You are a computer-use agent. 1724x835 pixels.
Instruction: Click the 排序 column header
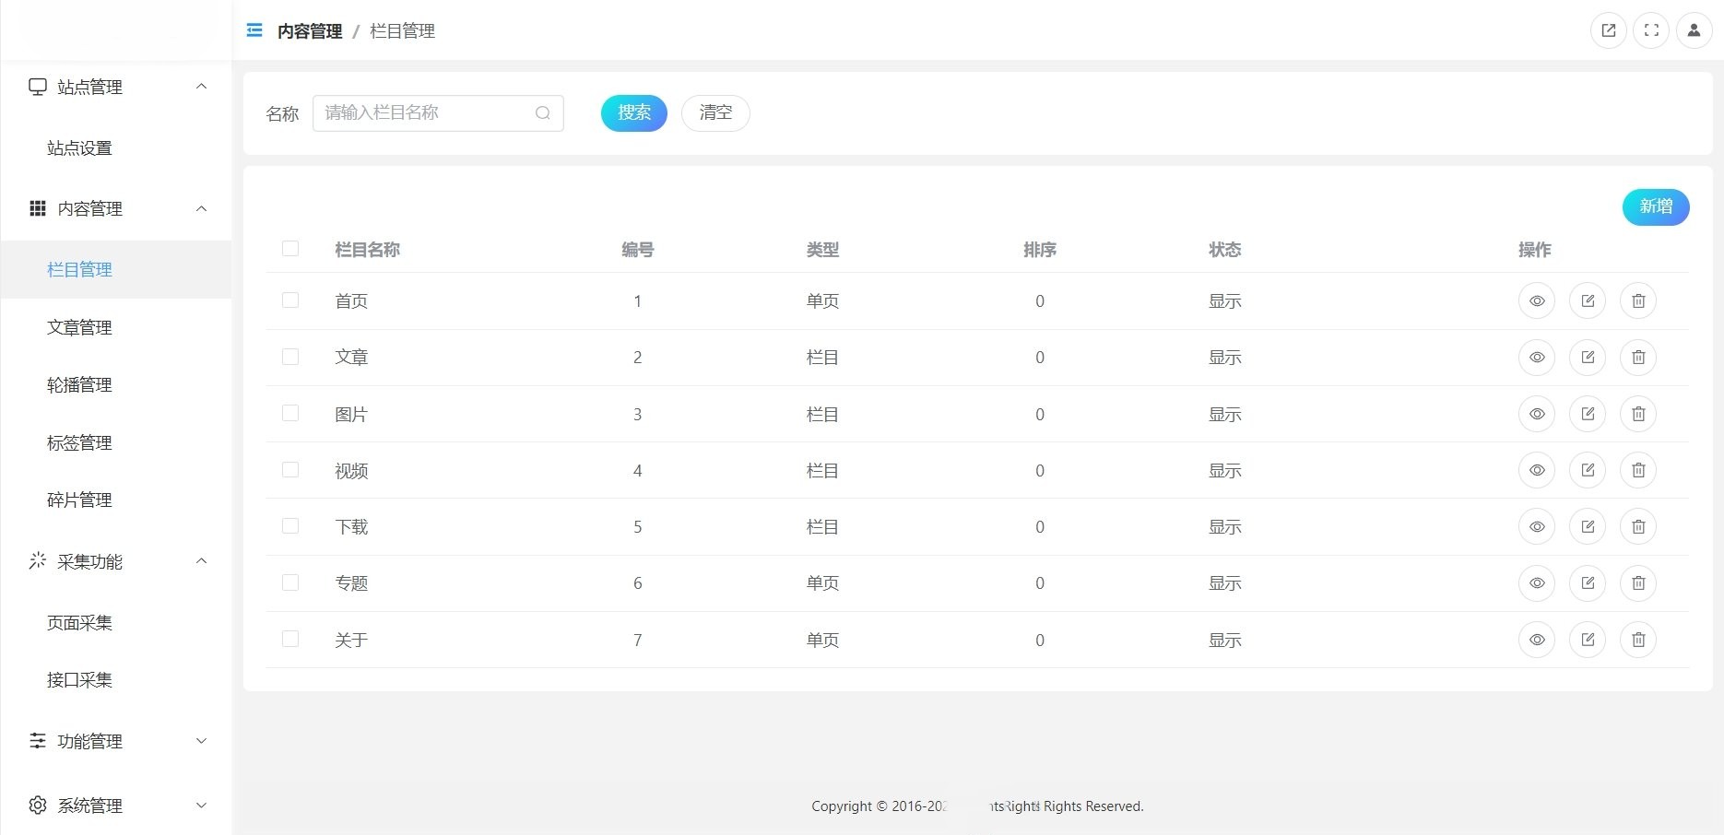[x=1040, y=250]
